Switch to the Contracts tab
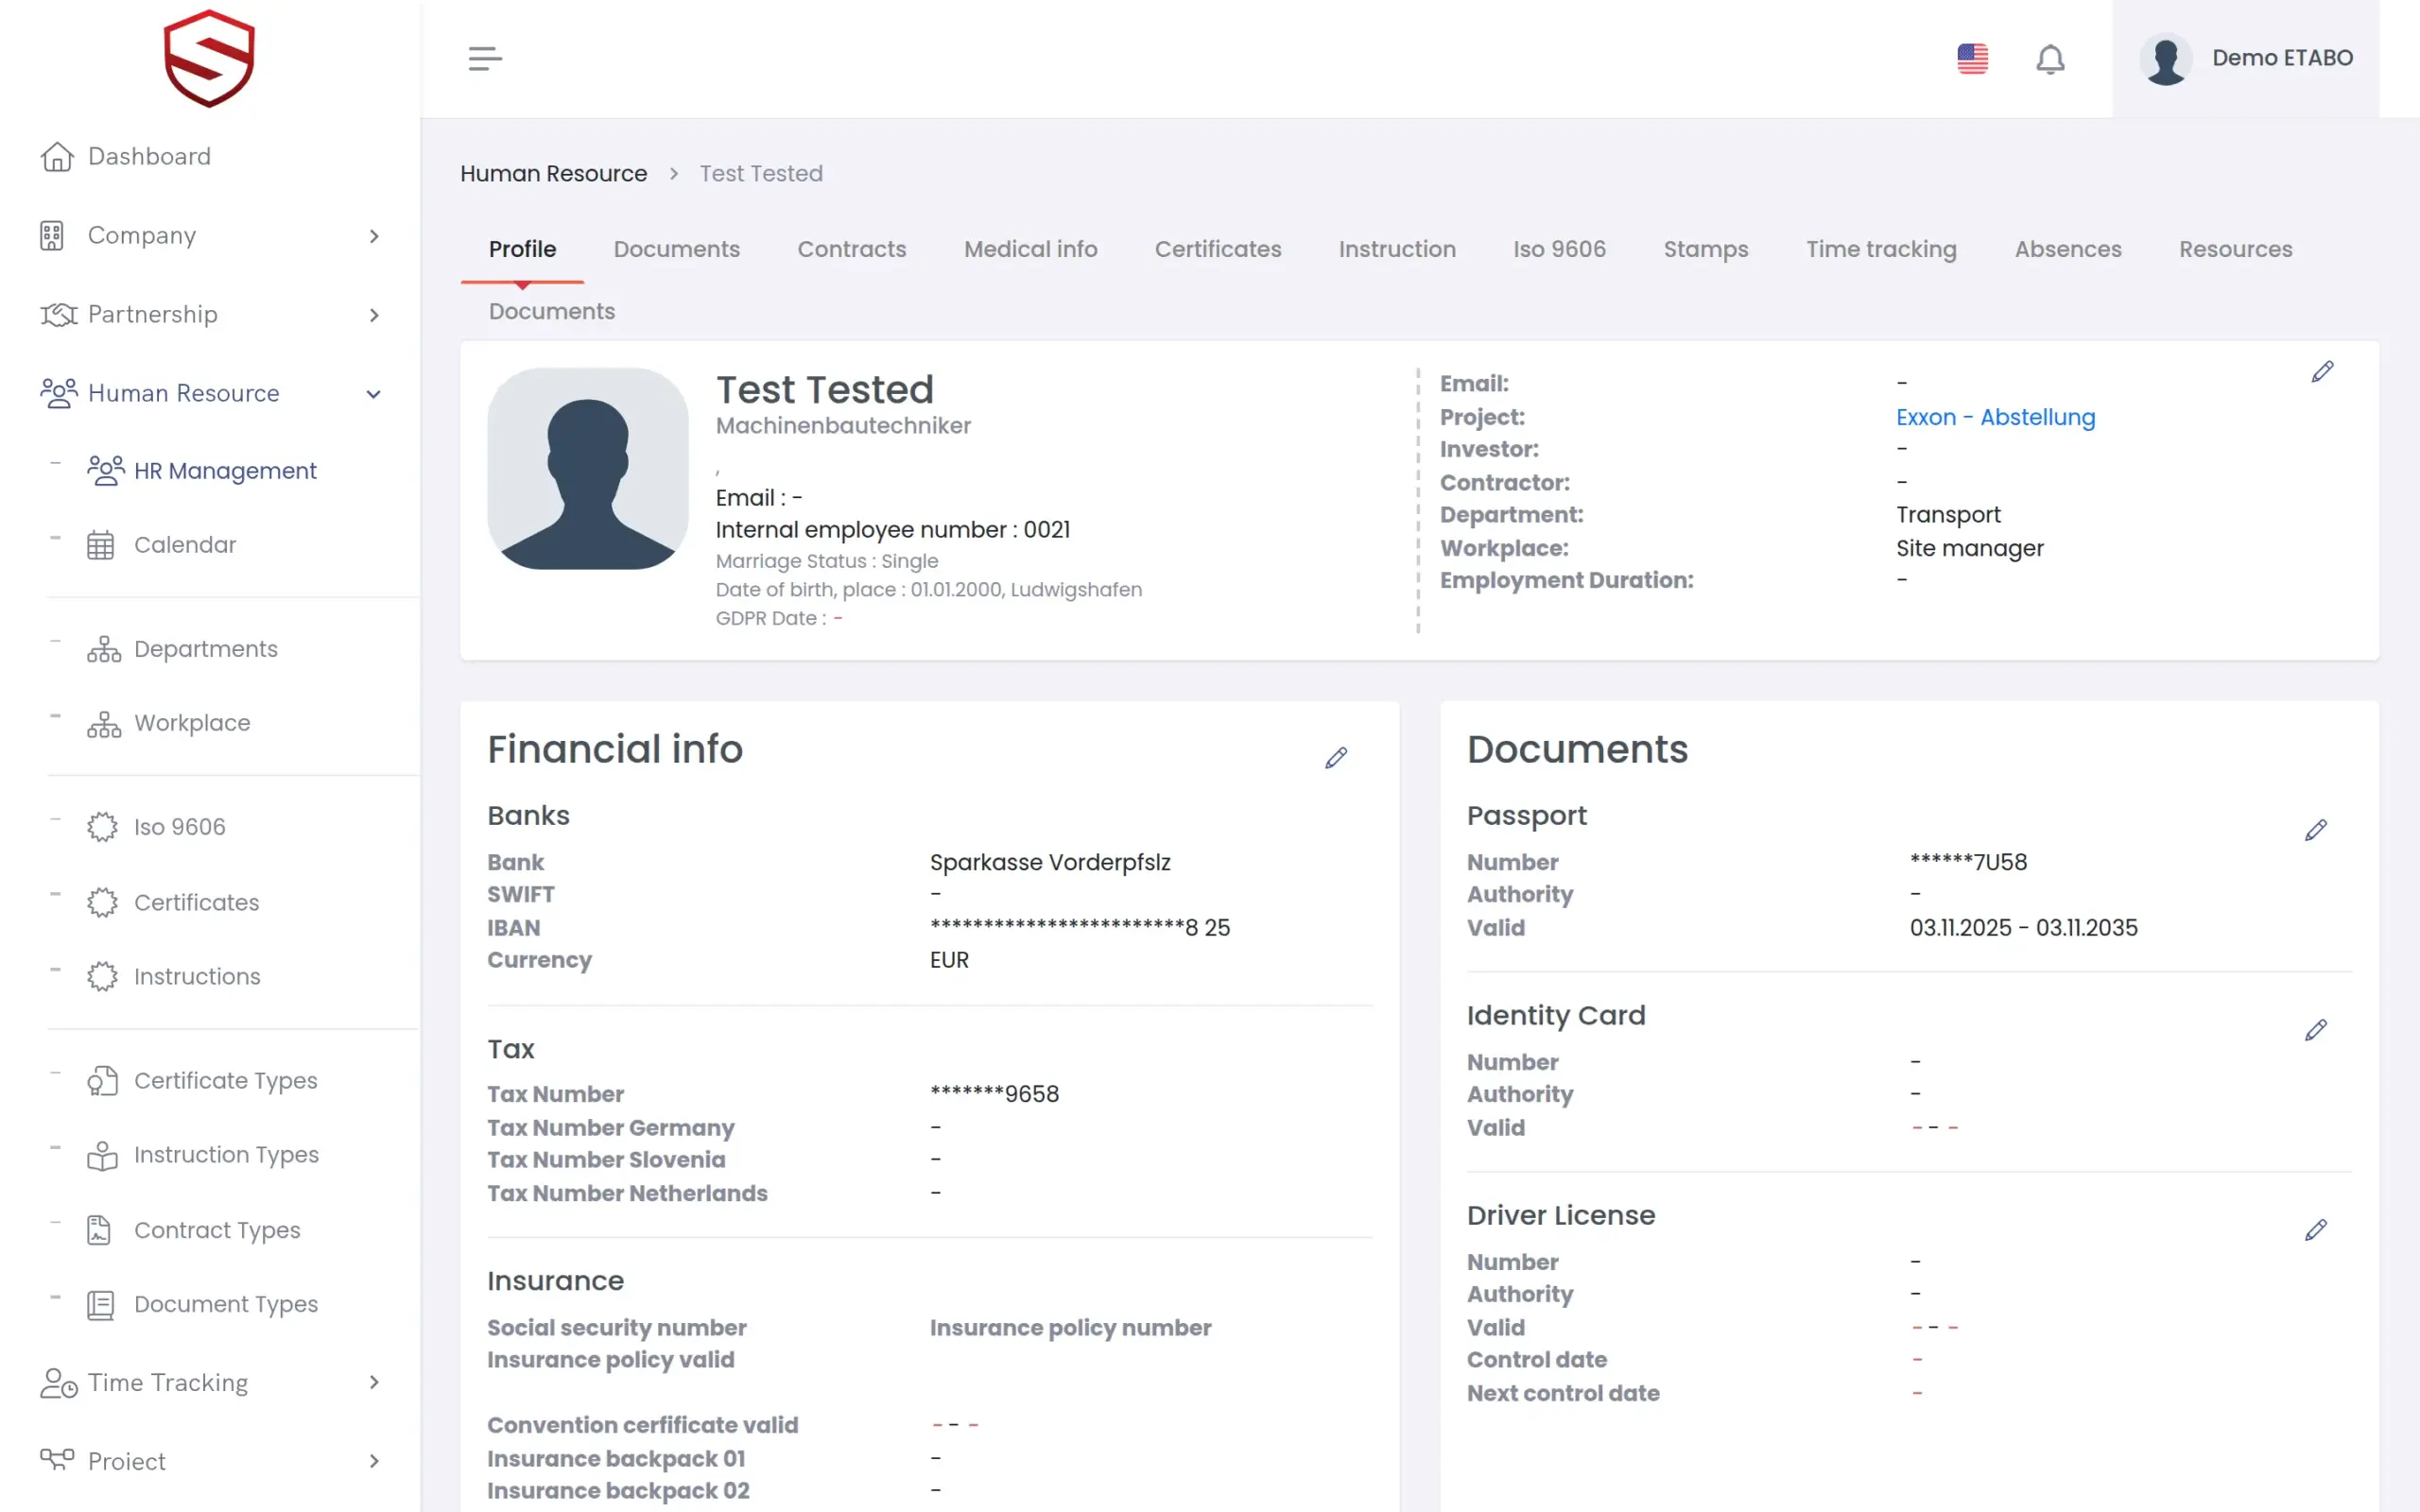Screen dimensions: 2420x1512 tap(851, 249)
